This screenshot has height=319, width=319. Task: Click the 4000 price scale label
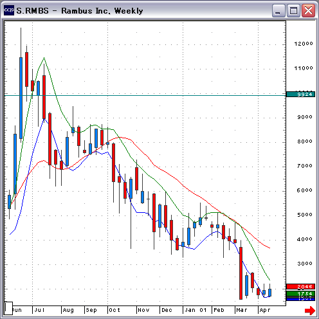click(x=305, y=239)
